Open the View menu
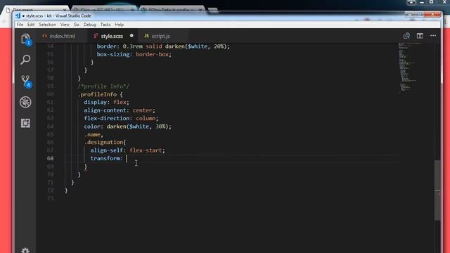 click(65, 25)
